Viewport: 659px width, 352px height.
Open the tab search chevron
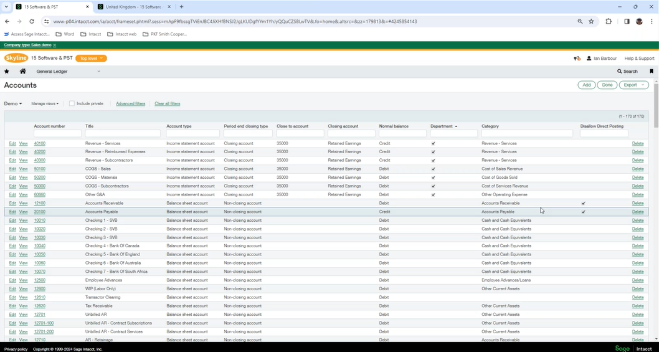tap(6, 7)
